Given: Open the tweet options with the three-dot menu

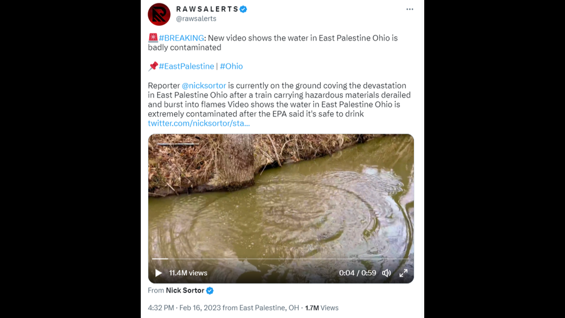Looking at the screenshot, I should [x=410, y=8].
